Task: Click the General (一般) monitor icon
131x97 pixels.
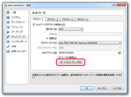Action: pyautogui.click(x=8, y=13)
